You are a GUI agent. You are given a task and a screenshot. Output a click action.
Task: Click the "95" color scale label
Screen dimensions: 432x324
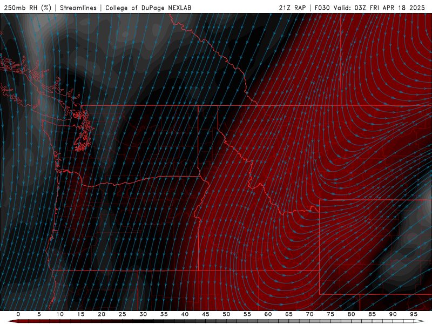[414, 314]
